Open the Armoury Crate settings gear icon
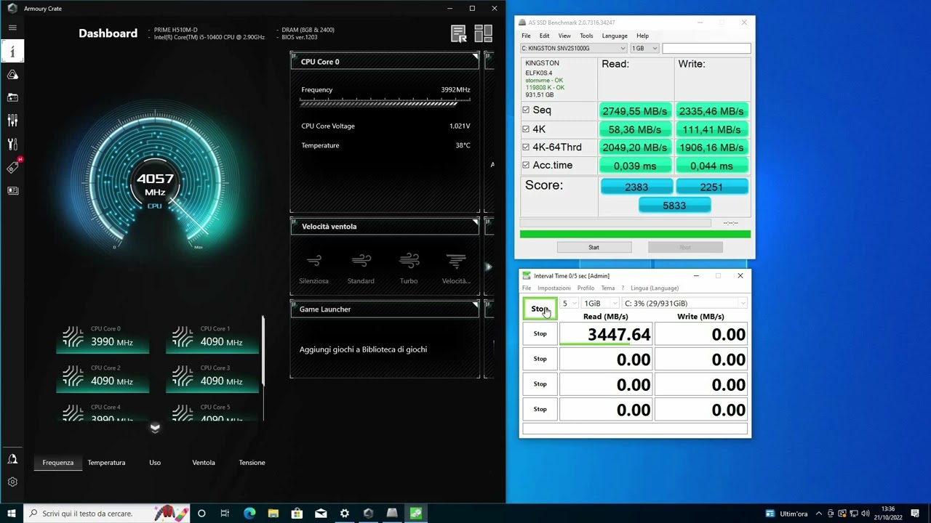 12,482
